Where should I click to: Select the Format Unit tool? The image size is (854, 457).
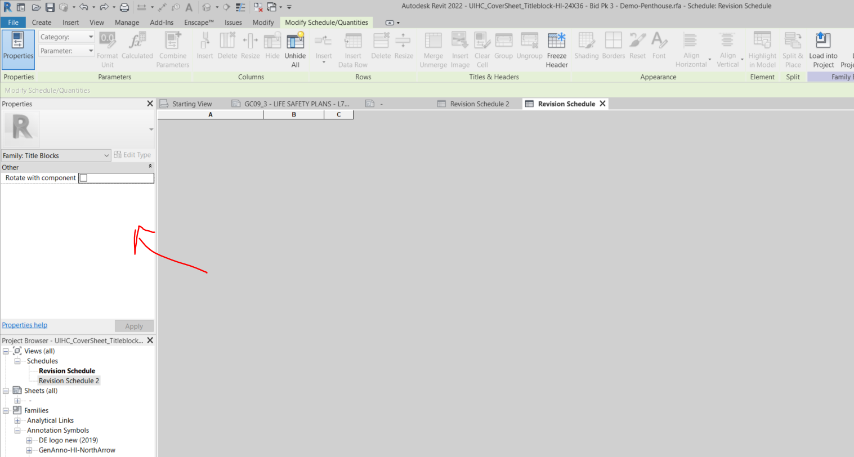coord(107,49)
